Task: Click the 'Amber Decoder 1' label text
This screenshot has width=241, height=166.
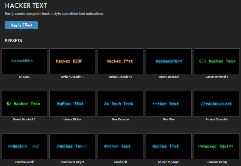Action: (72, 77)
